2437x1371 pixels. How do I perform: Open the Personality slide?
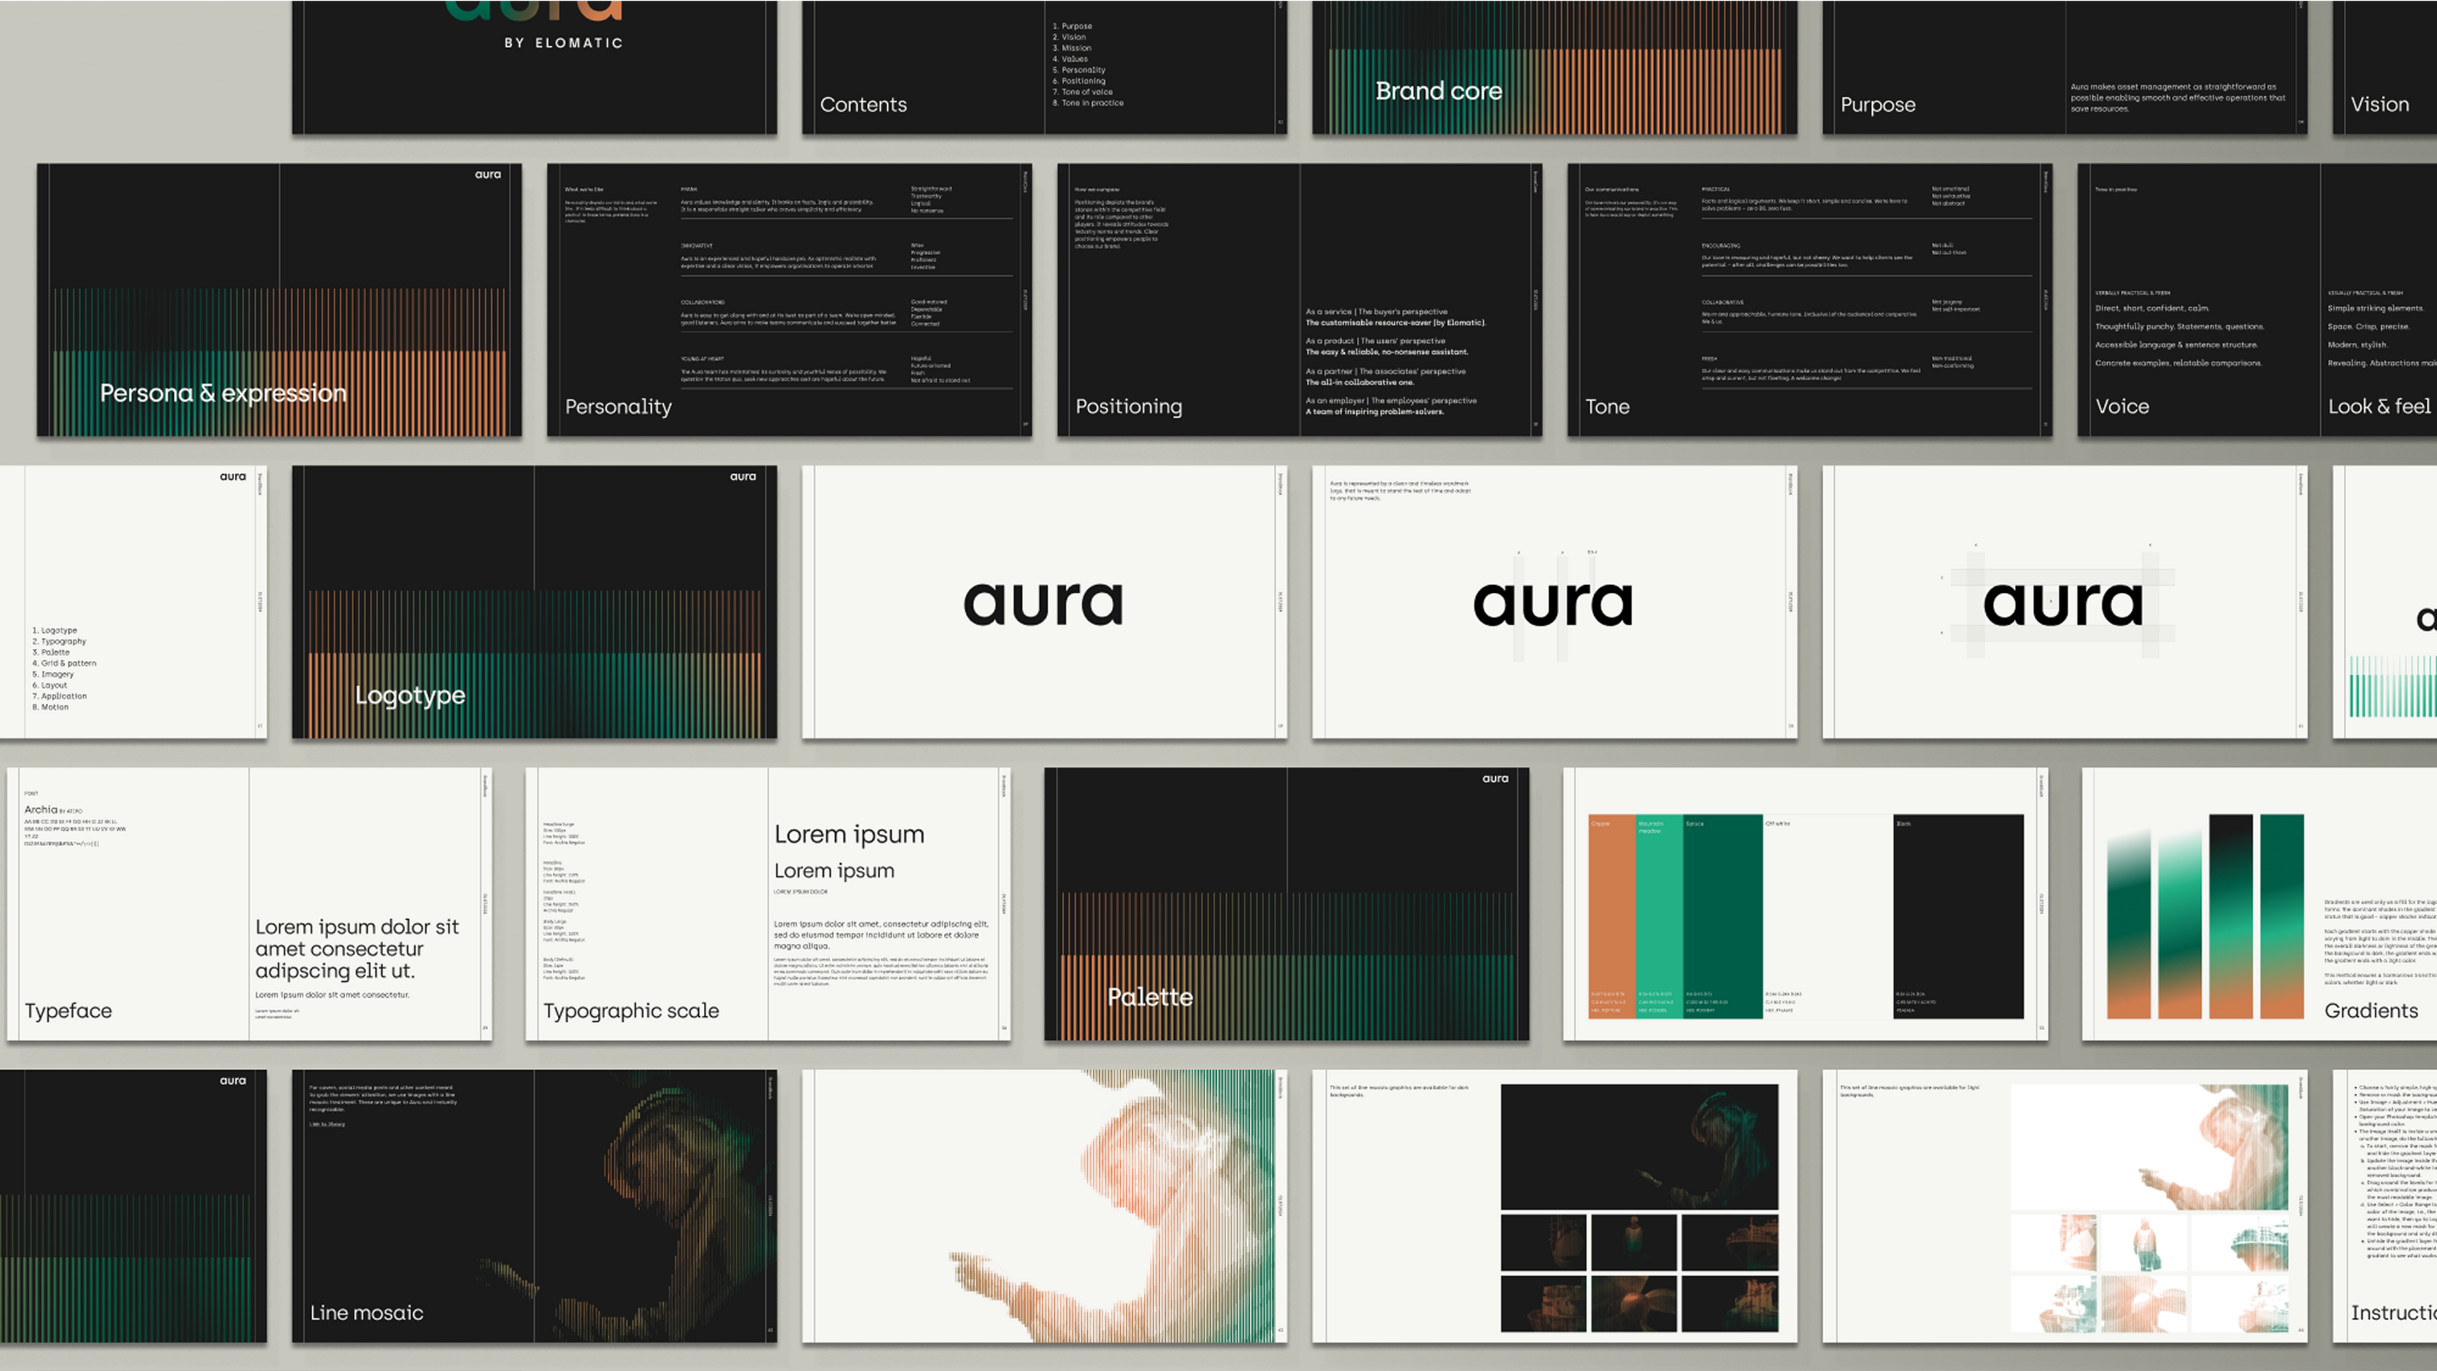pyautogui.click(x=789, y=300)
